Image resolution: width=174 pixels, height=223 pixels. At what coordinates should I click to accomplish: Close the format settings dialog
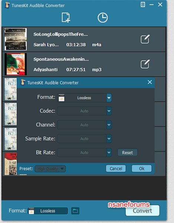[x=150, y=82]
